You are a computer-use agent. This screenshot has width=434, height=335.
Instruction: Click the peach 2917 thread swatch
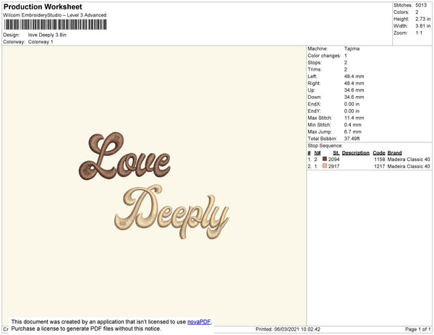coord(325,166)
